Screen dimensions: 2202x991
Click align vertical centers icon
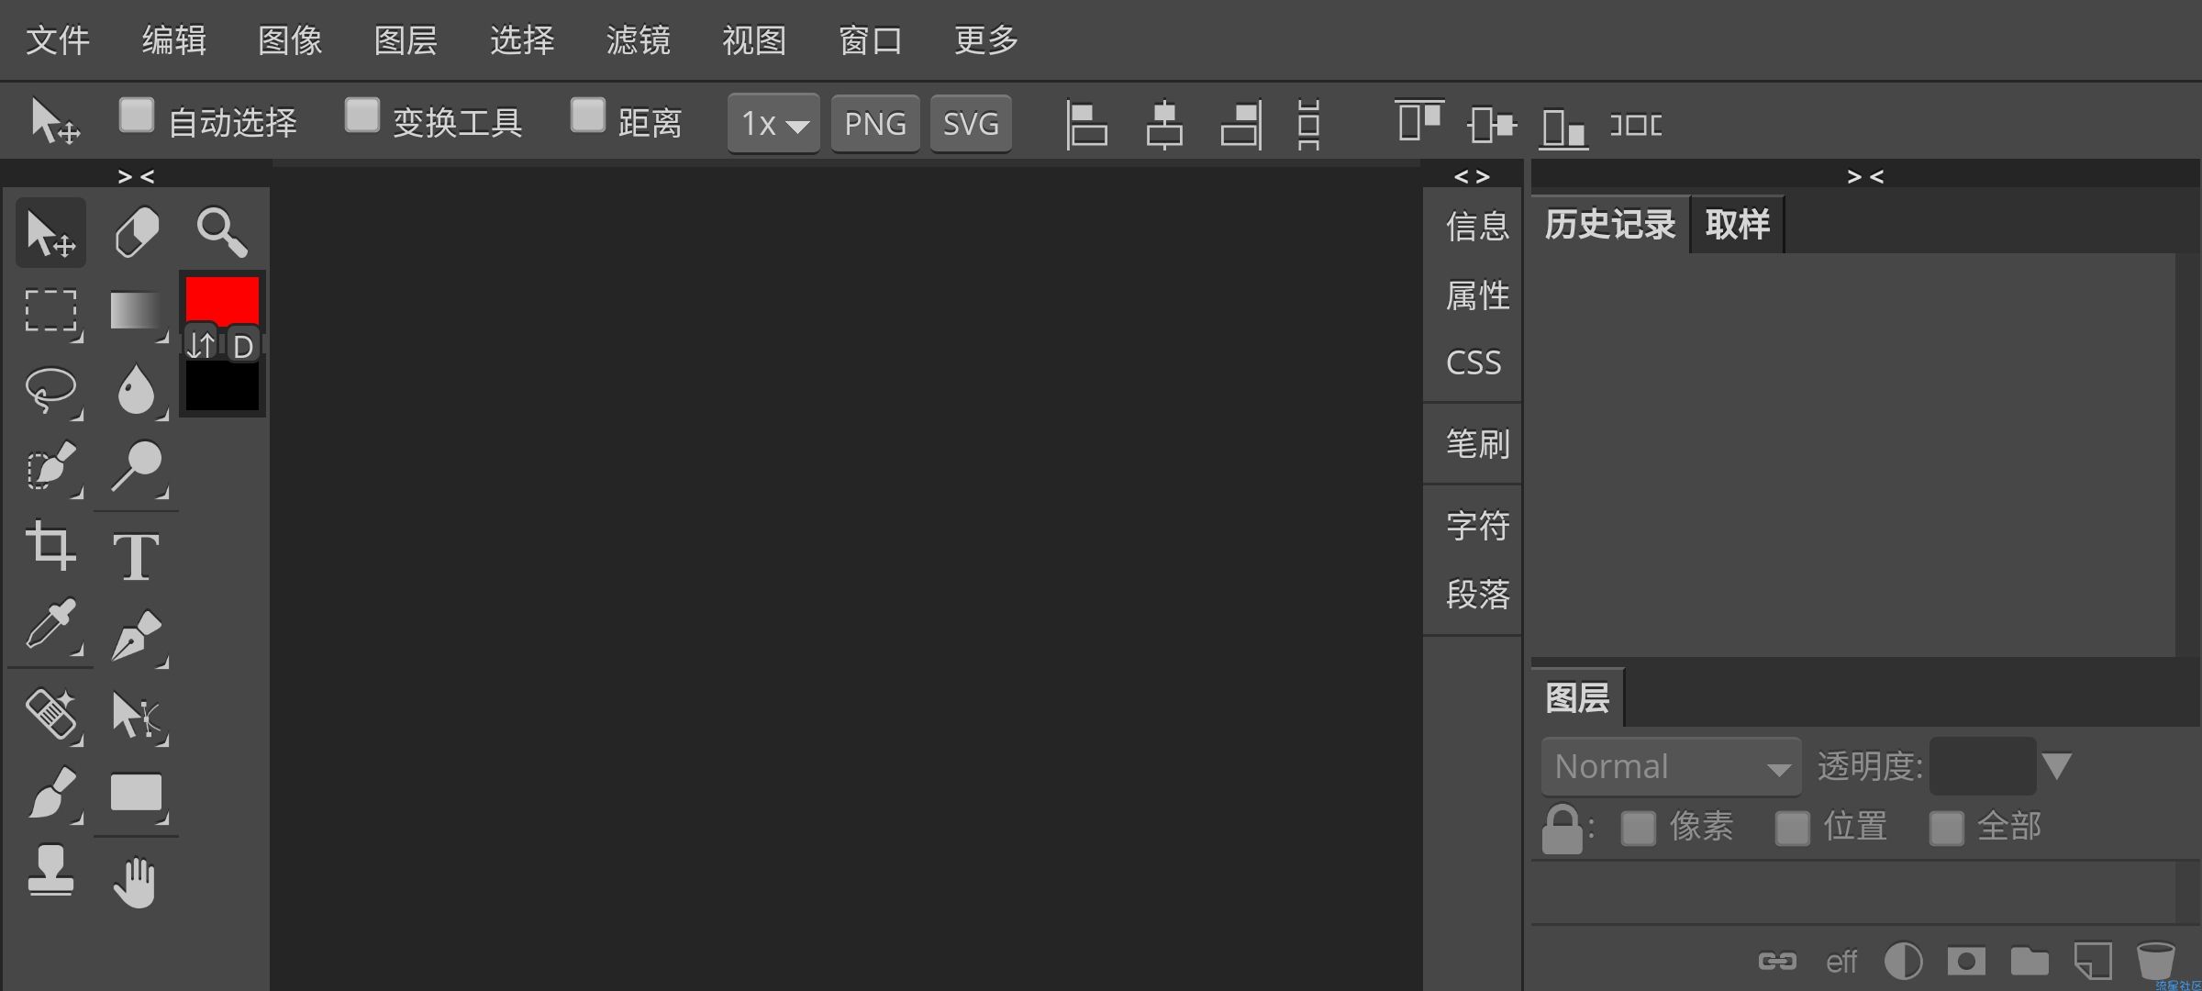(x=1492, y=124)
